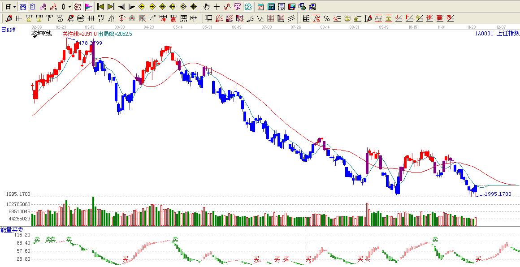Activate the crosshair cursor tool
The image size is (520, 267).
217,7
